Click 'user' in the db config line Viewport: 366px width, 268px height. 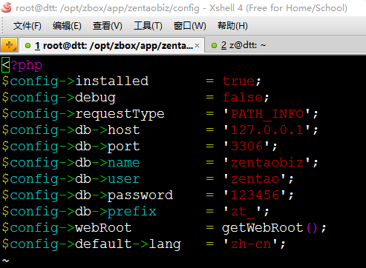[x=123, y=179]
